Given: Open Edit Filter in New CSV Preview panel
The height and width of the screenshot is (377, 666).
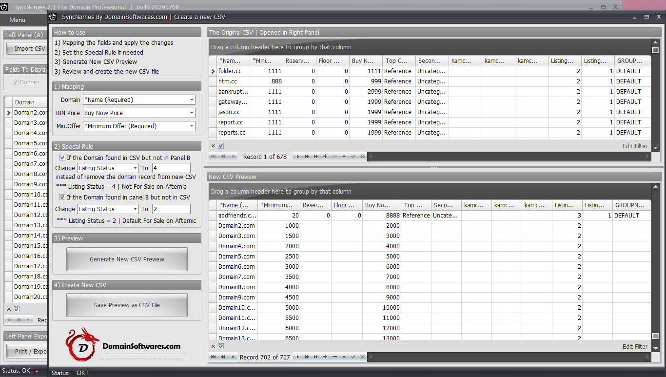Looking at the screenshot, I should point(635,346).
